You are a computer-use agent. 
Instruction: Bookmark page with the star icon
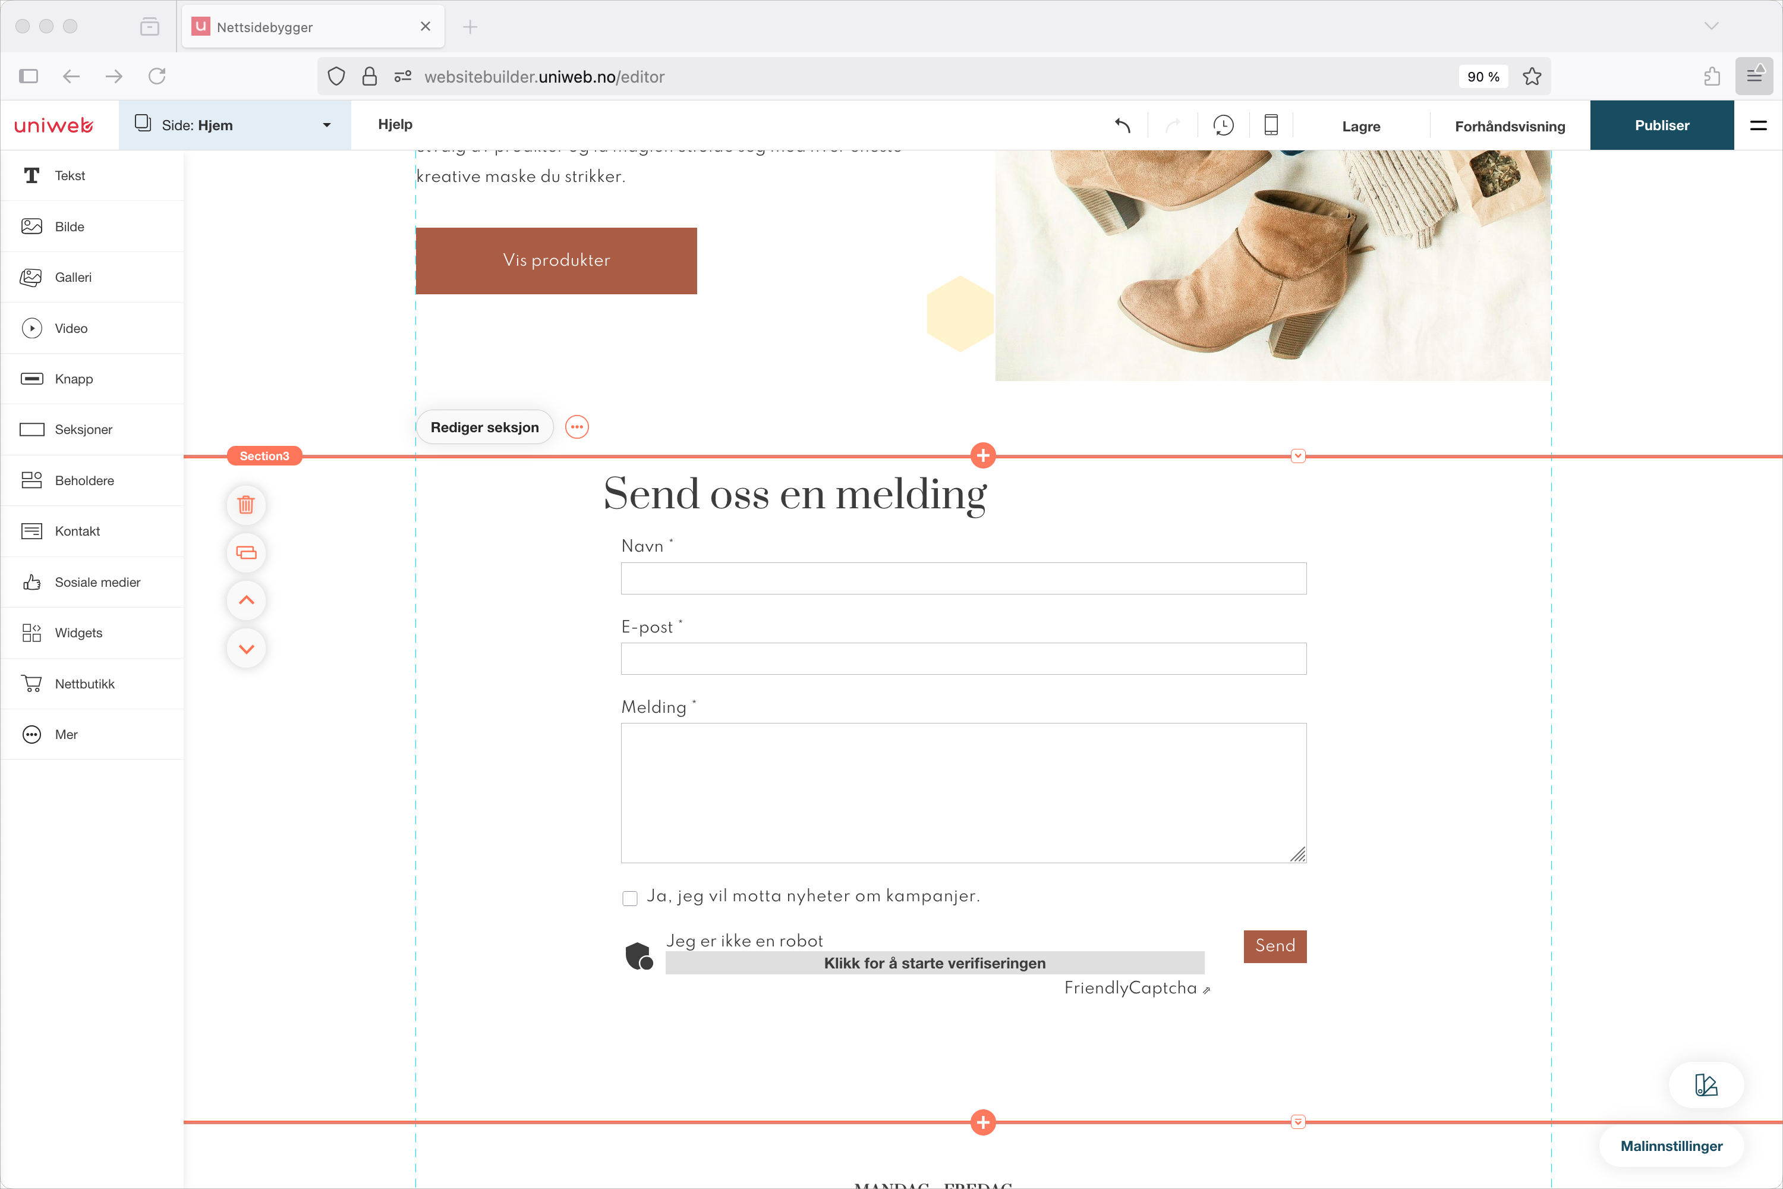[x=1532, y=77]
